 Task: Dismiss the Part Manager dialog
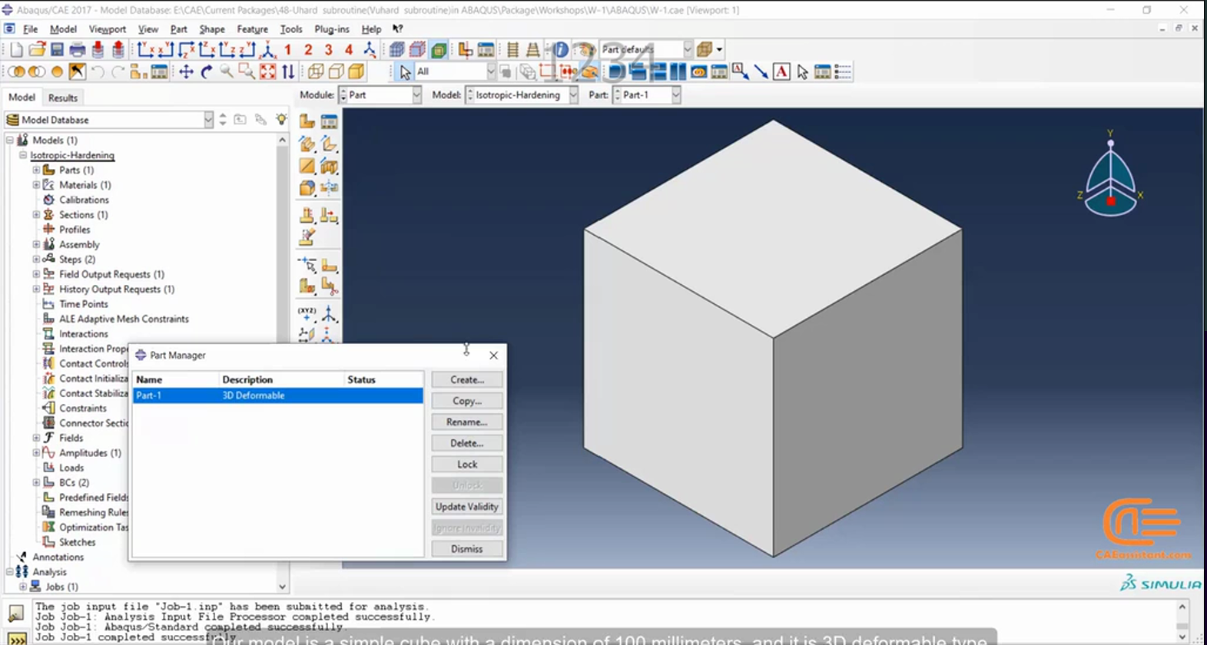coord(467,549)
